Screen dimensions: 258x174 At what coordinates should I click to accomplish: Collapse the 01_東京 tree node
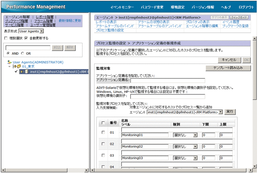[x=9, y=67]
